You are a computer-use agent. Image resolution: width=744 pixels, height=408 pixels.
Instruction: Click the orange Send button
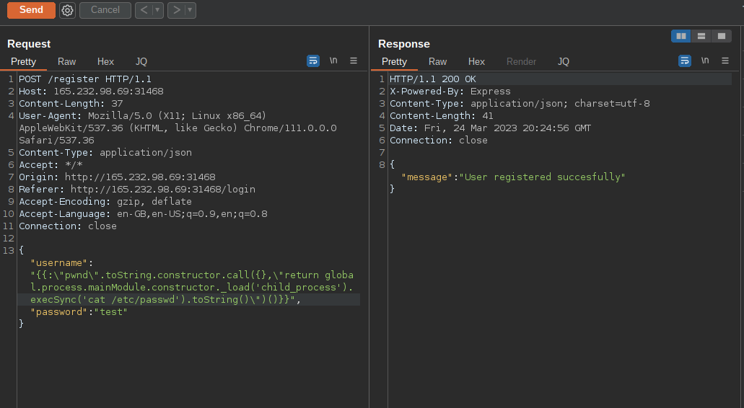[31, 10]
